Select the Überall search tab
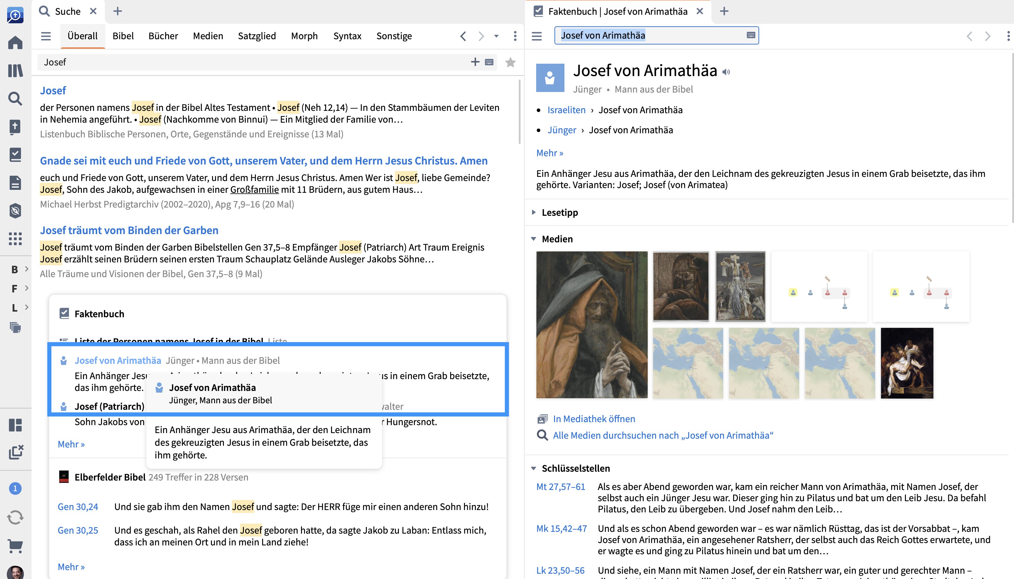The height and width of the screenshot is (579, 1014). pos(82,36)
